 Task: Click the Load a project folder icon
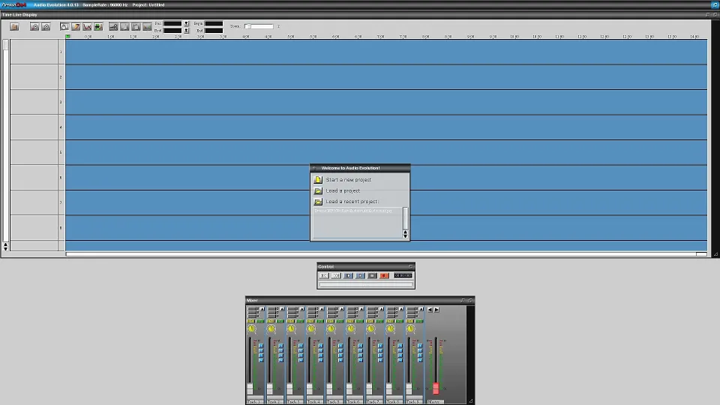tap(318, 190)
